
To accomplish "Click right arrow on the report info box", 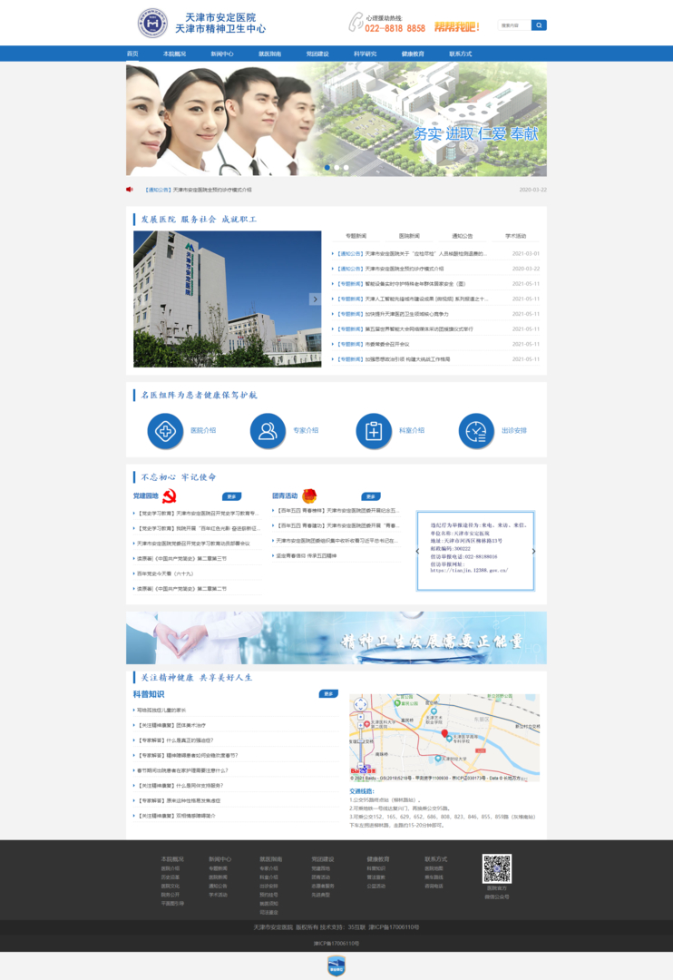I will [533, 551].
